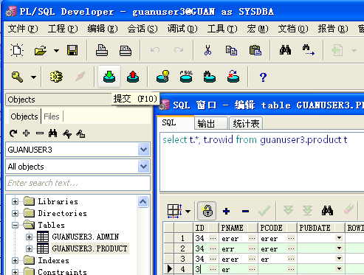Create a new file with New icon
The height and width of the screenshot is (275, 364).
tap(17, 50)
